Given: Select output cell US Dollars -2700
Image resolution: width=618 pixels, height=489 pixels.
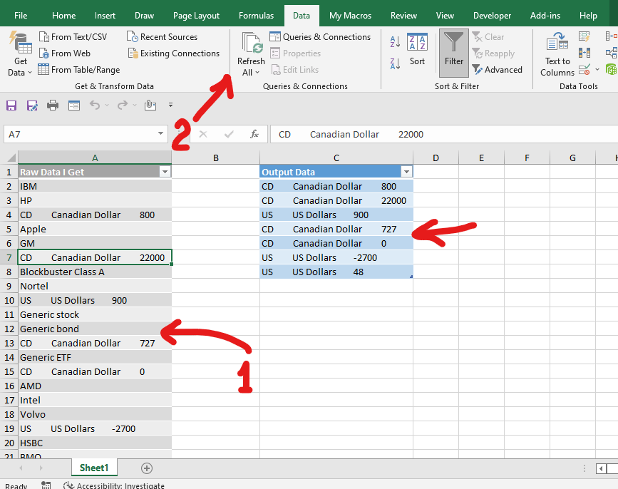Looking at the screenshot, I should pyautogui.click(x=336, y=258).
